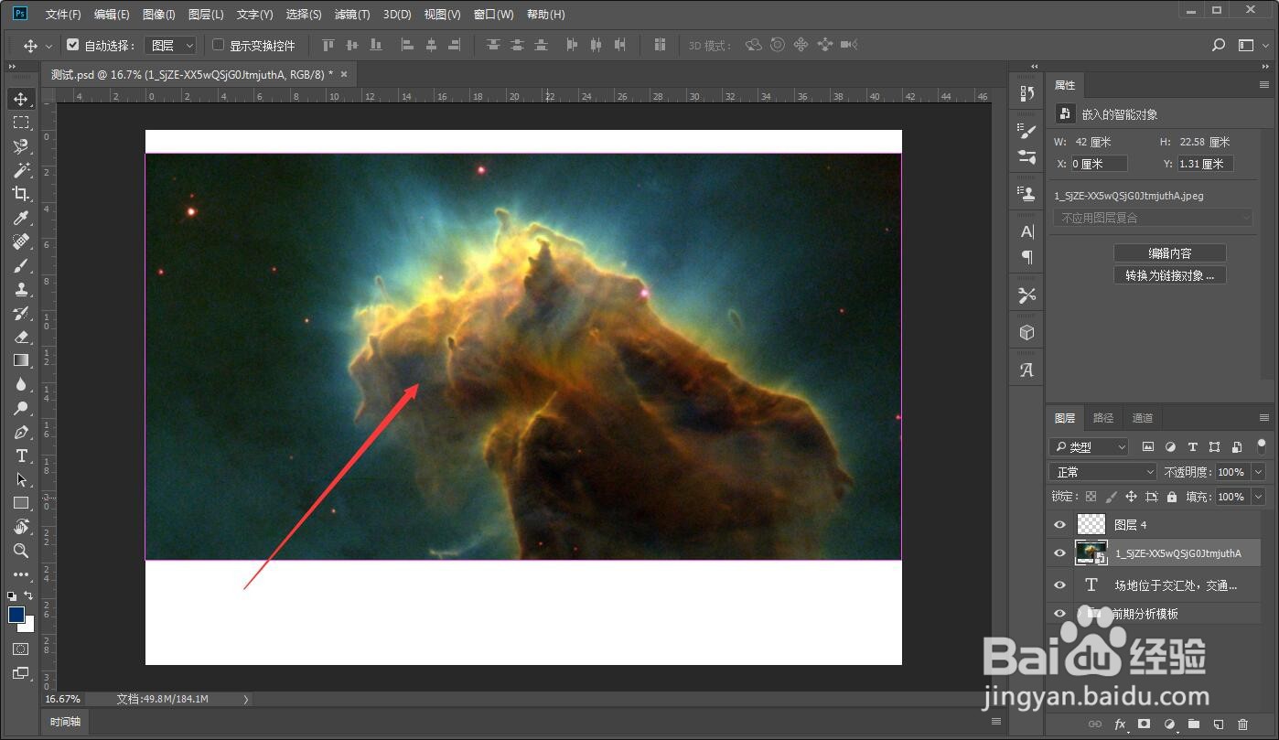Open the fill 填充 dropdown arrow

tap(1258, 497)
